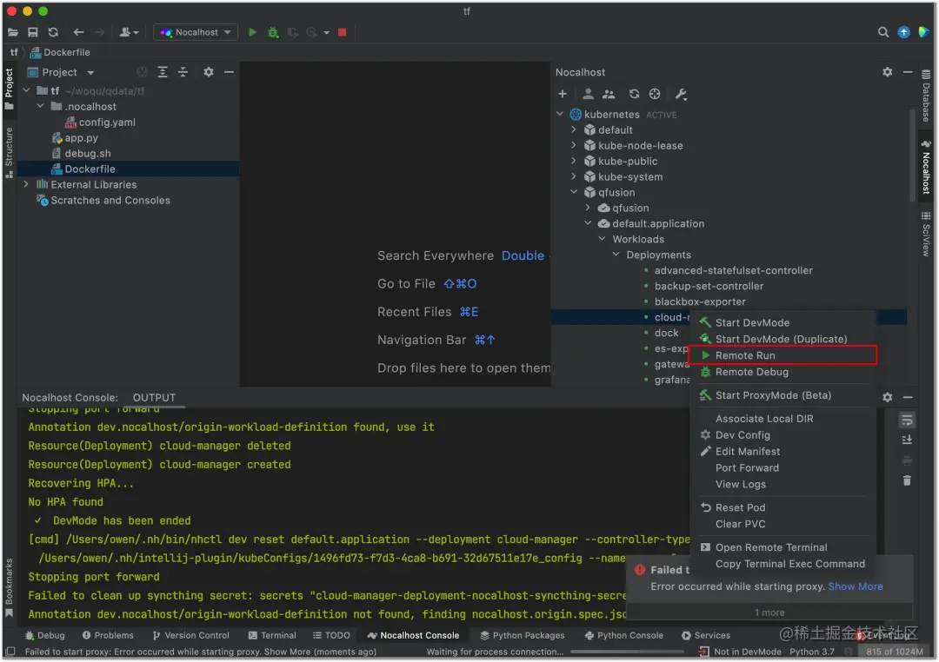Screen dimensions: 939x662
Task: Click the Python 3.7 interpreter status entry
Action: point(811,652)
